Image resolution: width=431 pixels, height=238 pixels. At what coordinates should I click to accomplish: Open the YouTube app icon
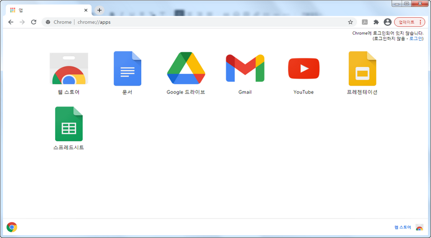tap(304, 68)
